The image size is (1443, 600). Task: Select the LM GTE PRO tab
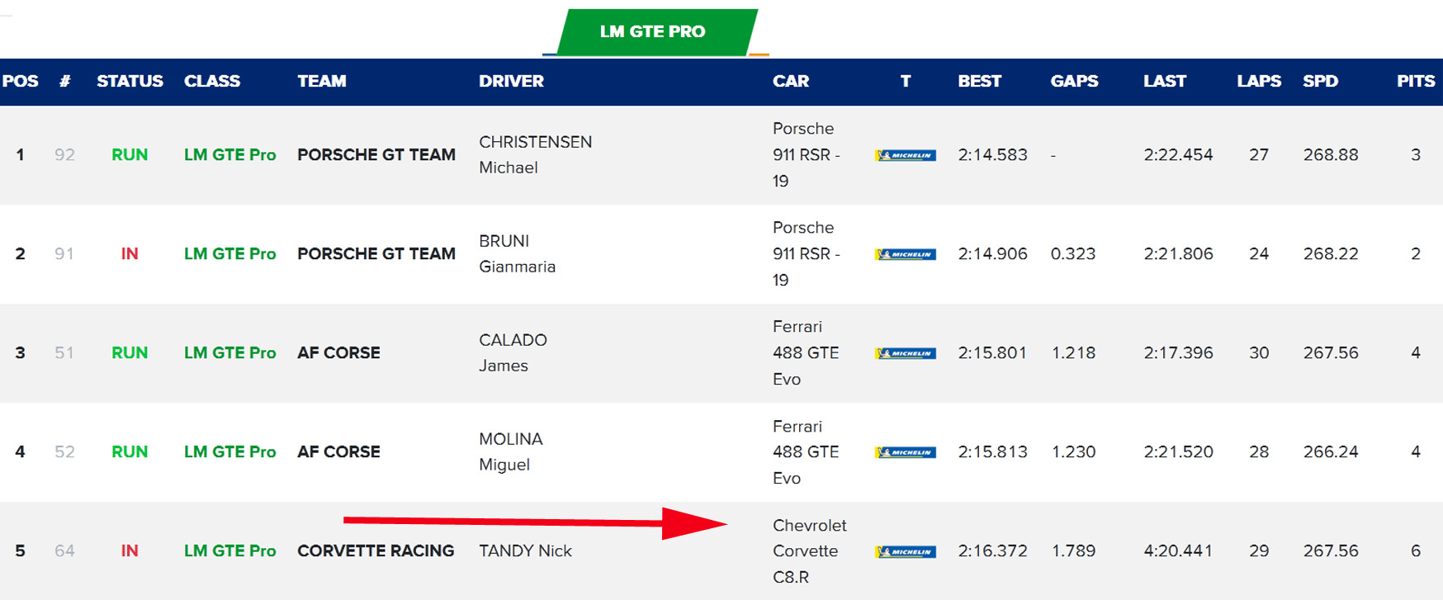(652, 32)
